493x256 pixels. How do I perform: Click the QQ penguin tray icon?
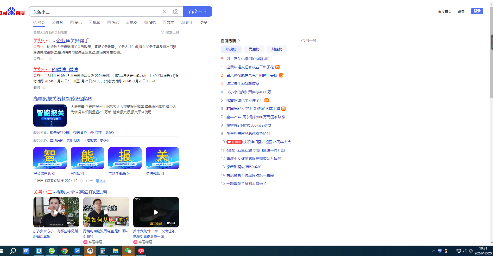446,251
